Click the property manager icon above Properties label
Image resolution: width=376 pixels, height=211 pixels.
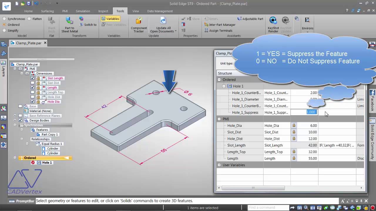coord(183,30)
